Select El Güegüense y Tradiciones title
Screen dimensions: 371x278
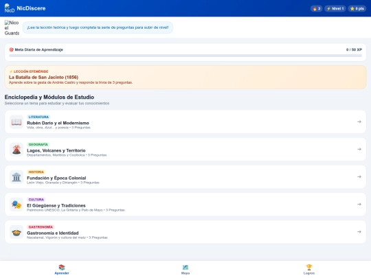coord(56,206)
